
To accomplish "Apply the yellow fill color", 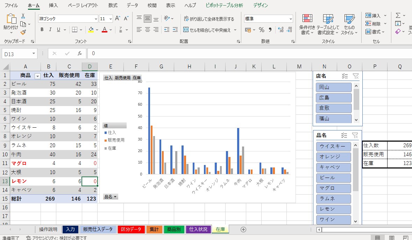I will tap(91, 30).
